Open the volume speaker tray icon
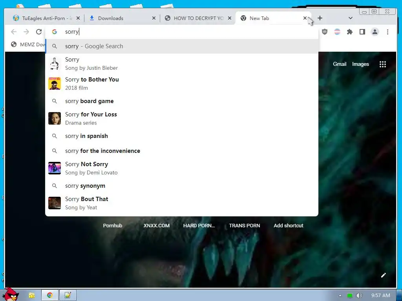 click(359, 296)
